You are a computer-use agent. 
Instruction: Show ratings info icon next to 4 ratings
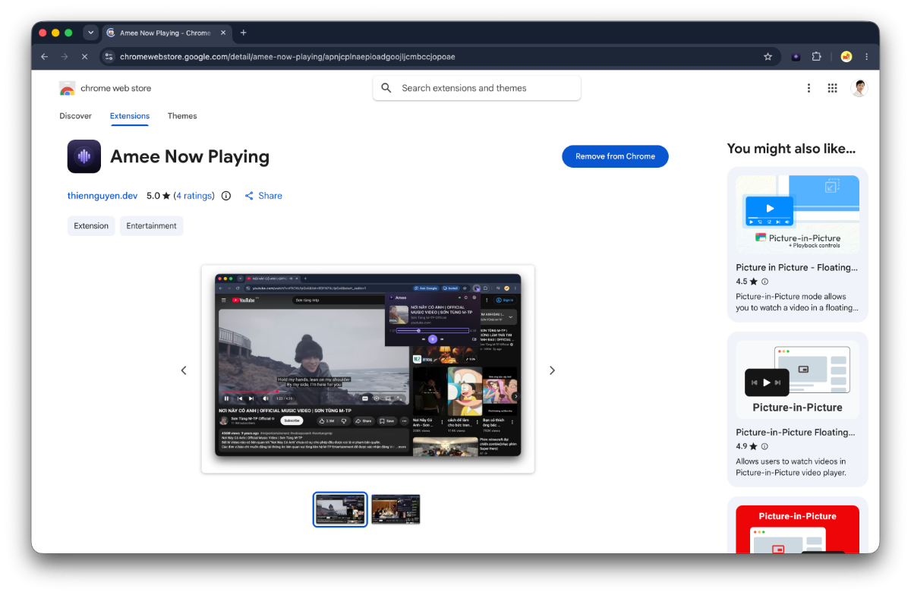(226, 196)
